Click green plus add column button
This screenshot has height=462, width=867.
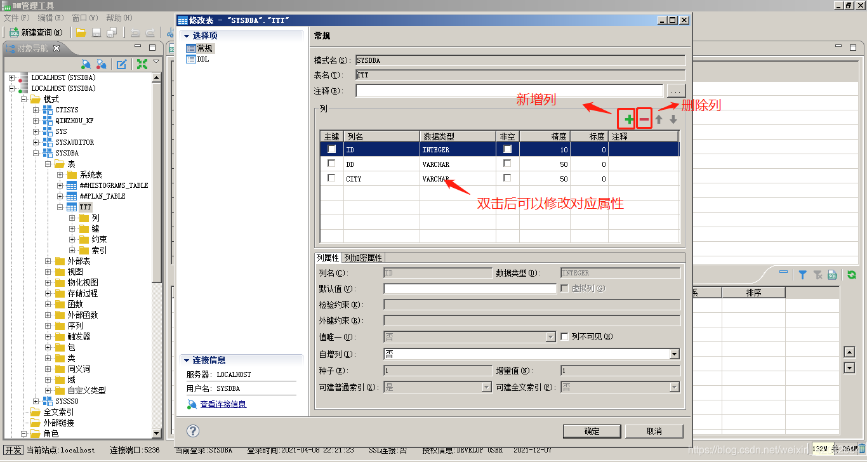pyautogui.click(x=628, y=119)
